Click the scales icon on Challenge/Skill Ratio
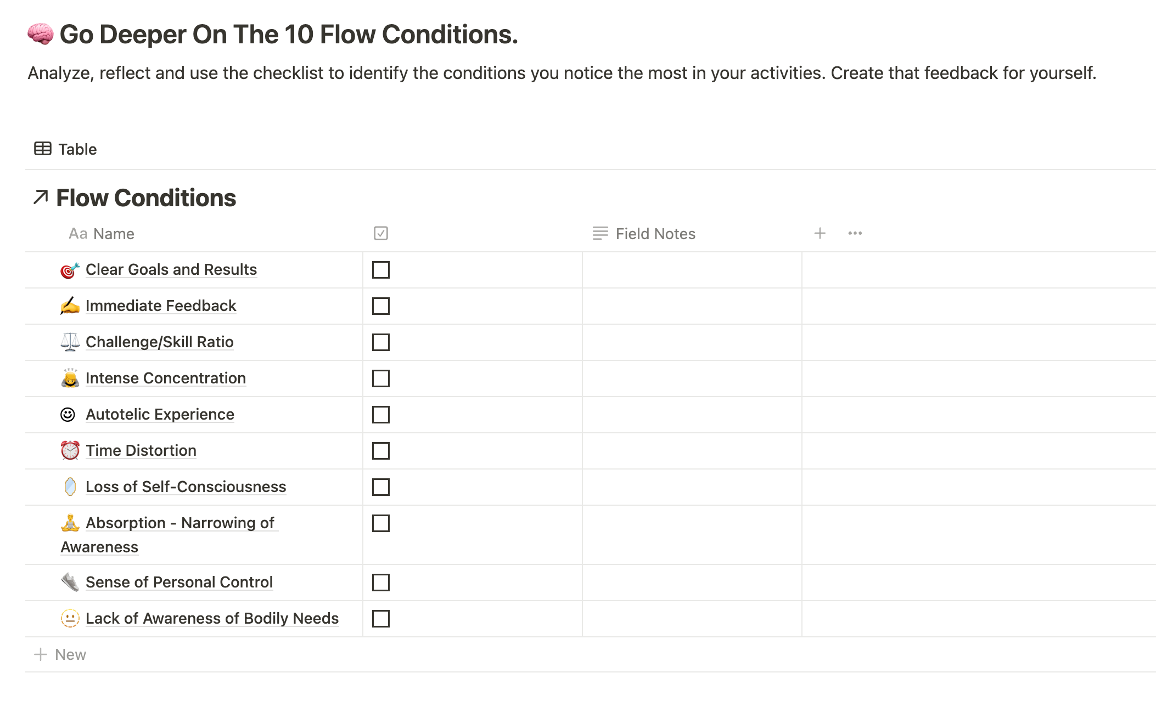This screenshot has width=1156, height=701. 70,342
